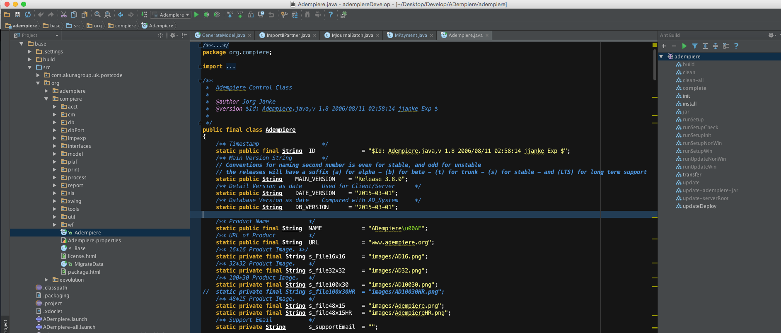Toggle the Ant targets filter funnel
The width and height of the screenshot is (781, 333).
click(x=695, y=46)
